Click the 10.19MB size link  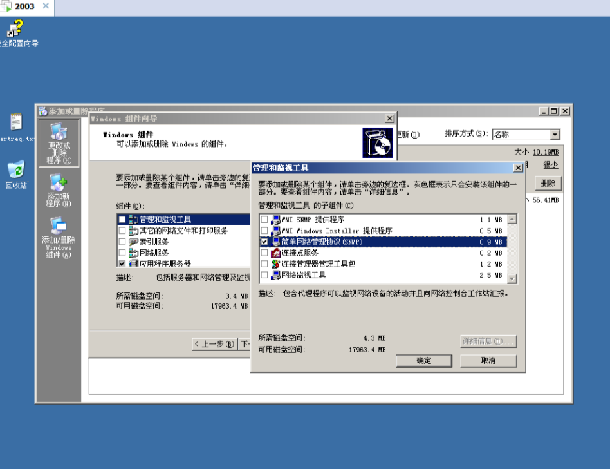[546, 152]
